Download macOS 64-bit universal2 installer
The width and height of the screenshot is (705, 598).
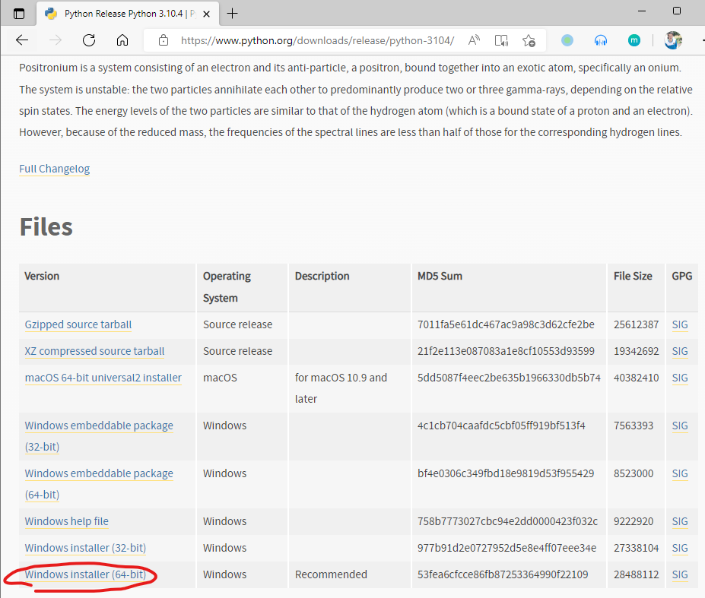[103, 378]
